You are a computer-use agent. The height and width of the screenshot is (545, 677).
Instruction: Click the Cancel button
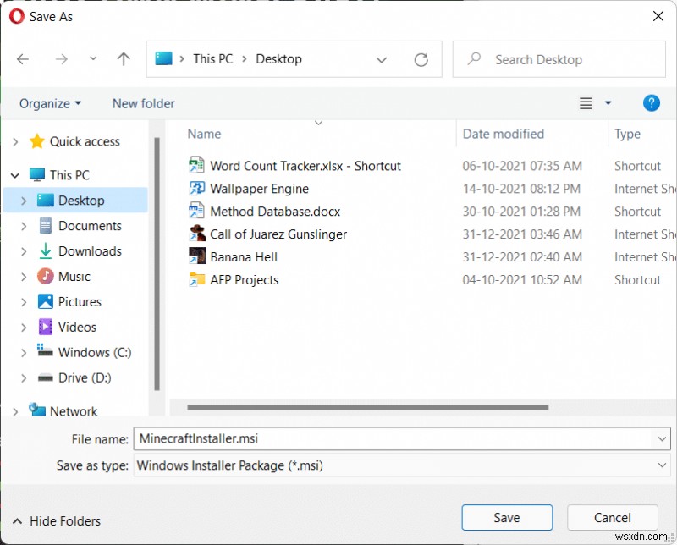[613, 517]
